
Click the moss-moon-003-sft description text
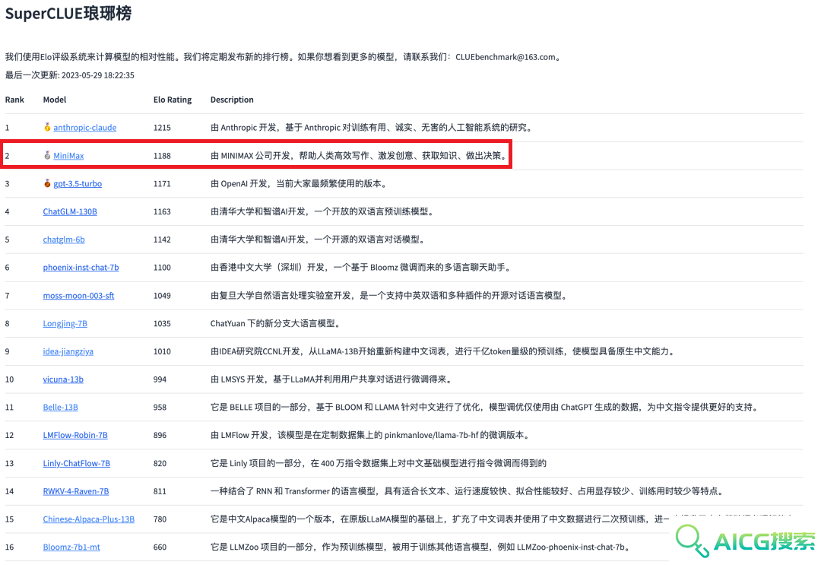389,295
